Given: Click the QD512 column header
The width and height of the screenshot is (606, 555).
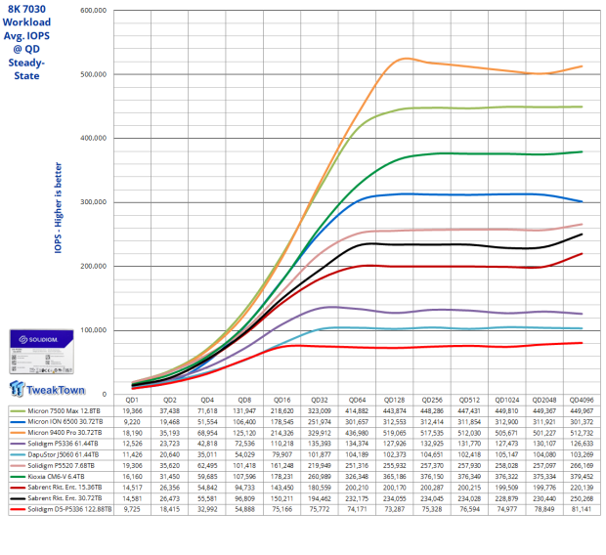Looking at the screenshot, I should [x=469, y=400].
